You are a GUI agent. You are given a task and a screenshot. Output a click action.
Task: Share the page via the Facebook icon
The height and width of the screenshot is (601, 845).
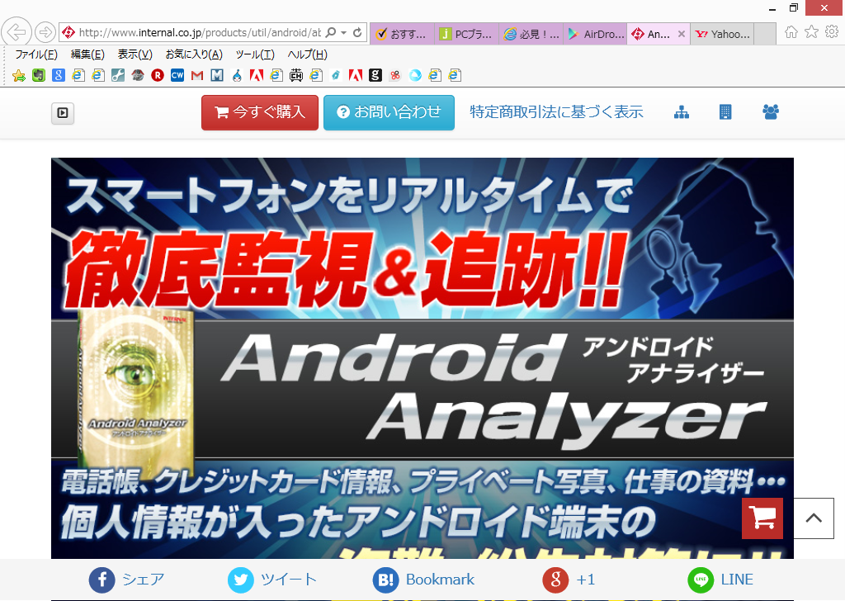[x=101, y=580]
